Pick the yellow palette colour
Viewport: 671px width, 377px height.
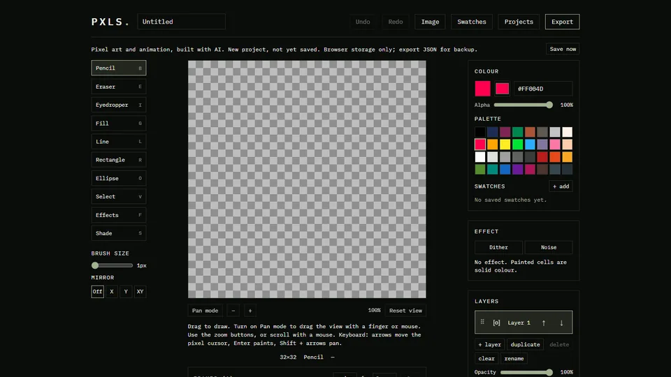505,145
